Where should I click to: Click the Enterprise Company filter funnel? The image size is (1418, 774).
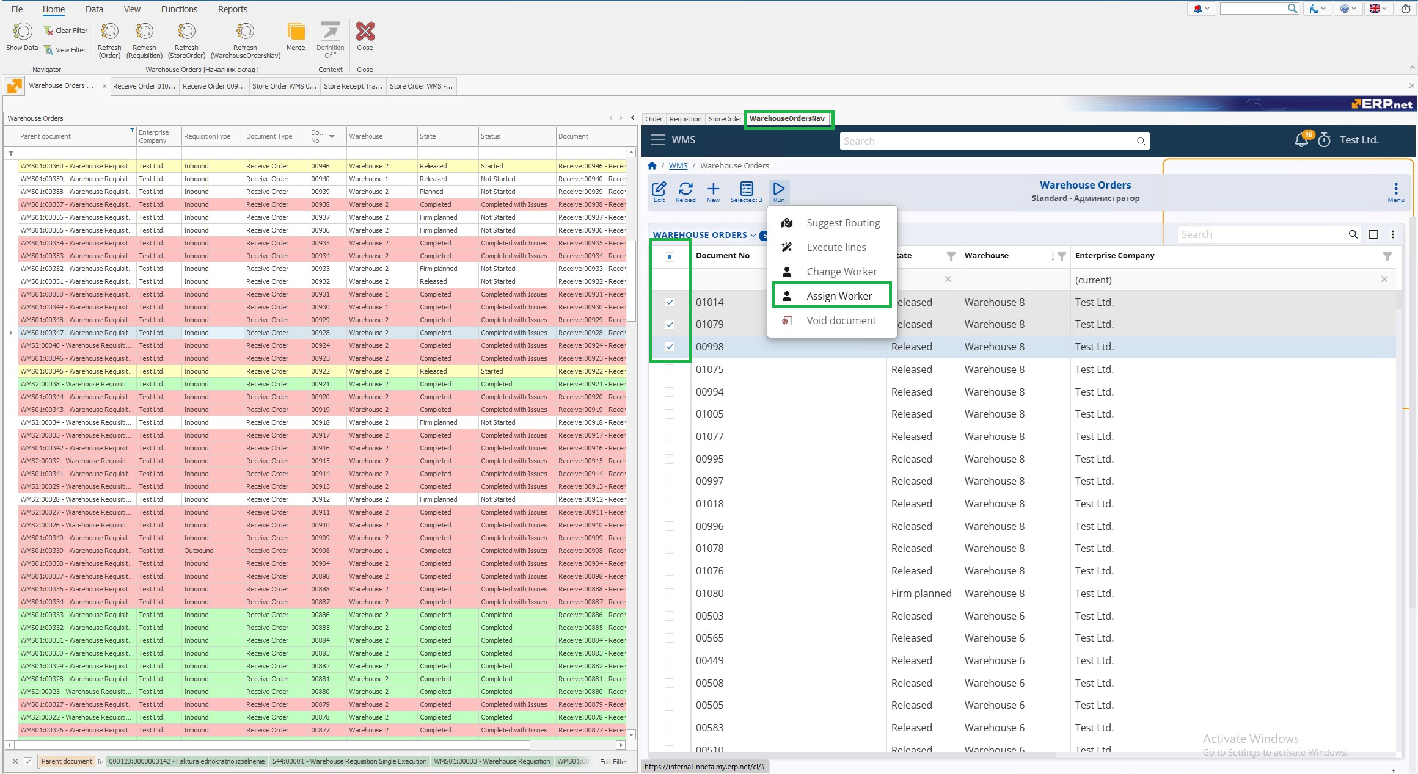pyautogui.click(x=1387, y=256)
